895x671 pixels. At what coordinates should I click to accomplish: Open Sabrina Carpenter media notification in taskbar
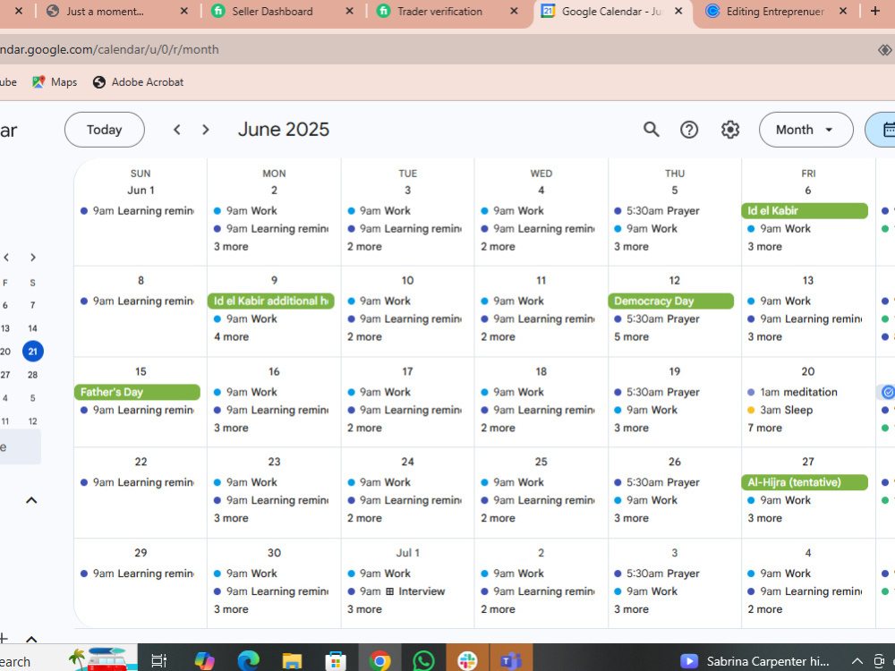click(754, 661)
